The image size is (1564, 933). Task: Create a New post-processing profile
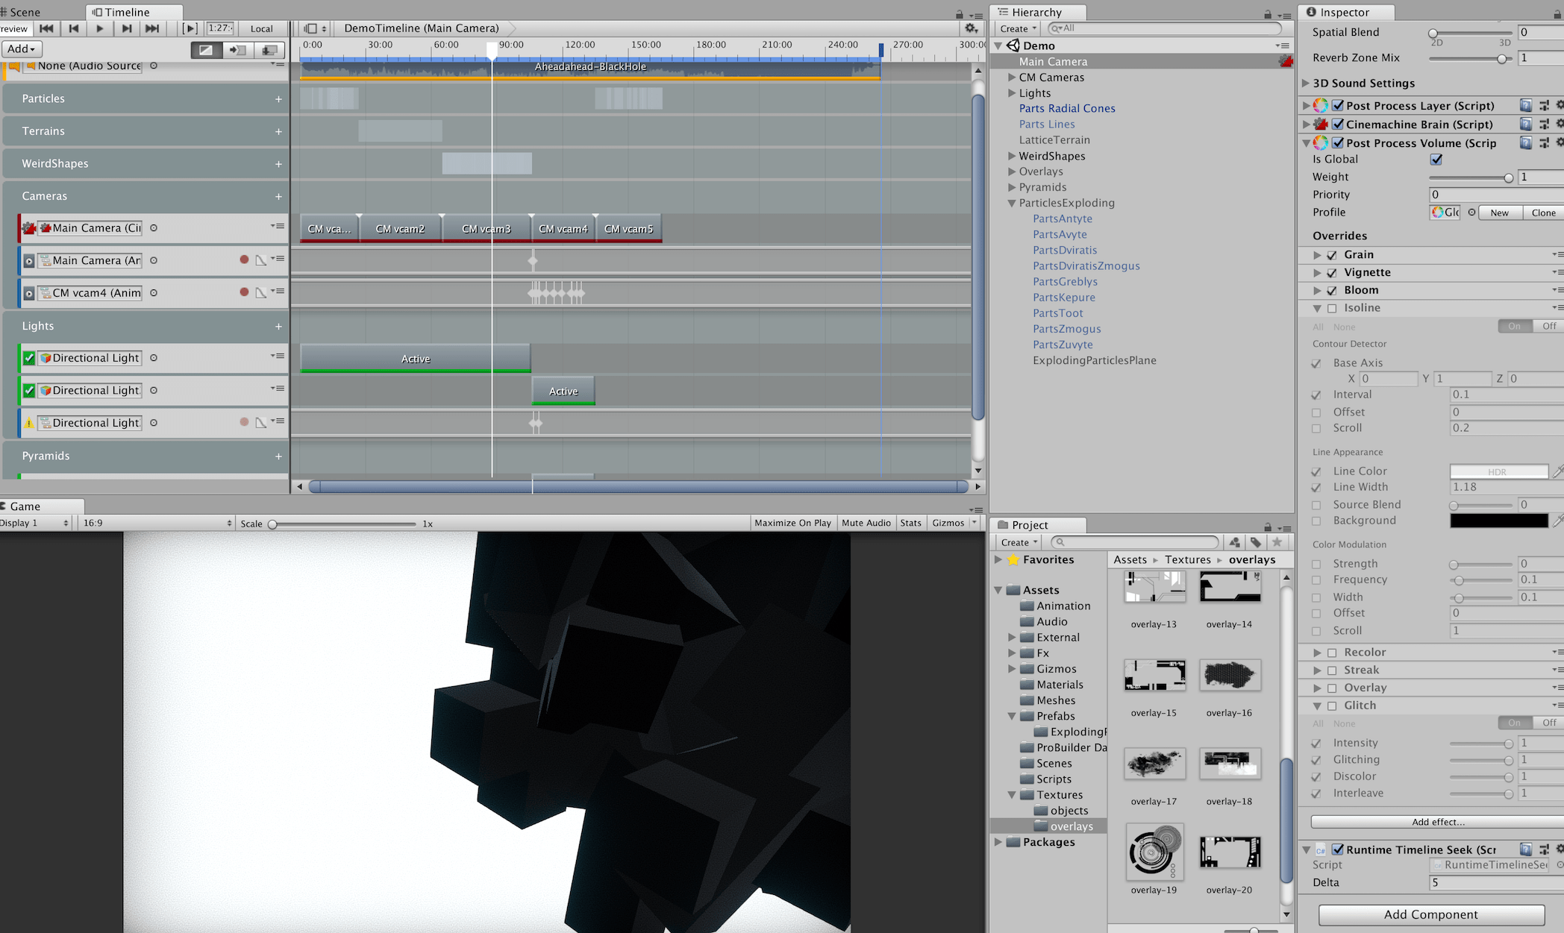[x=1500, y=213]
